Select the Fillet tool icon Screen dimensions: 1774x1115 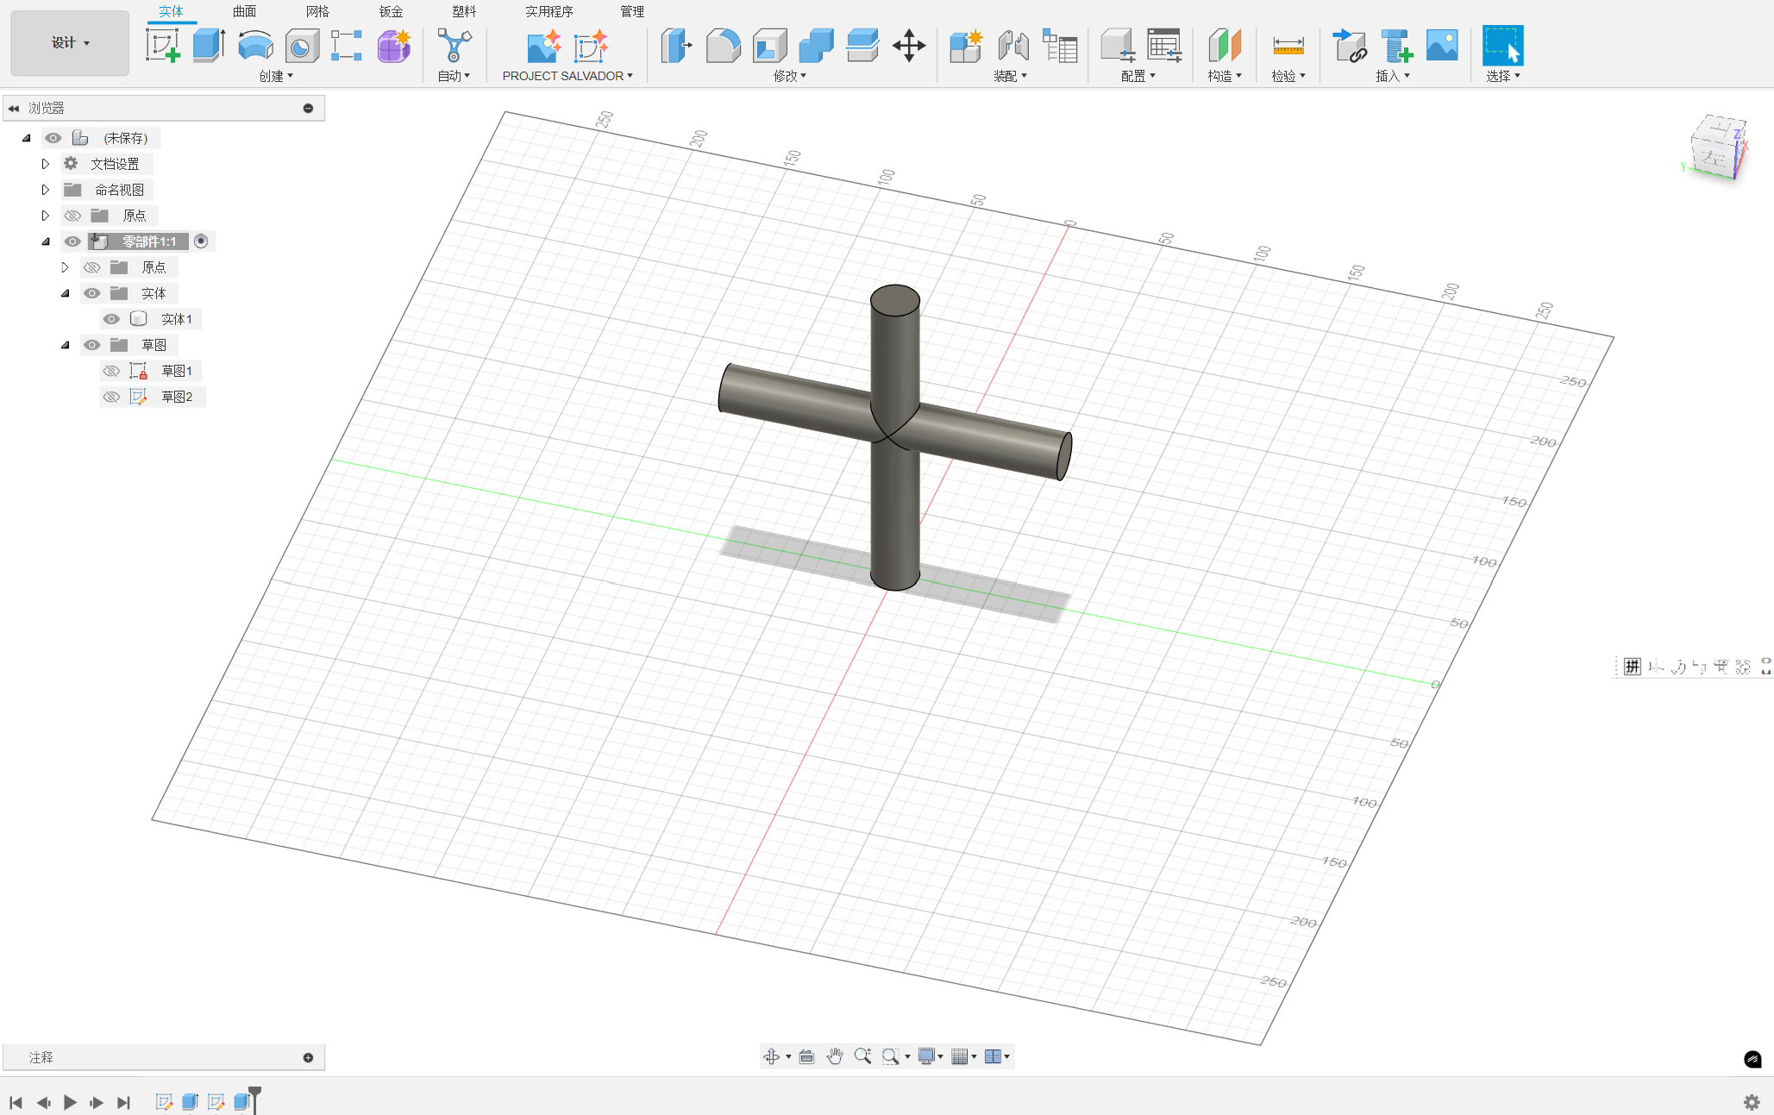pos(723,45)
